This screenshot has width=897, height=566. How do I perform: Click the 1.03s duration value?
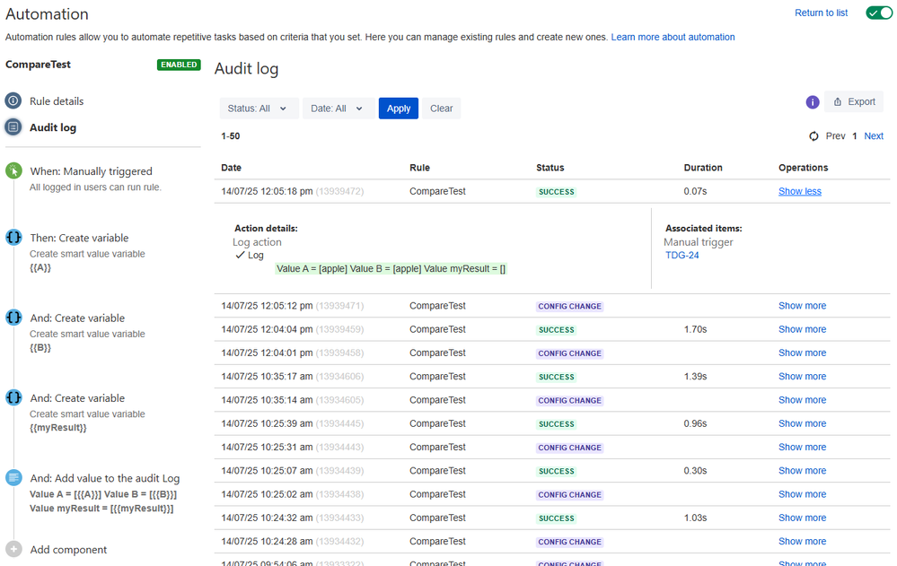coord(695,518)
